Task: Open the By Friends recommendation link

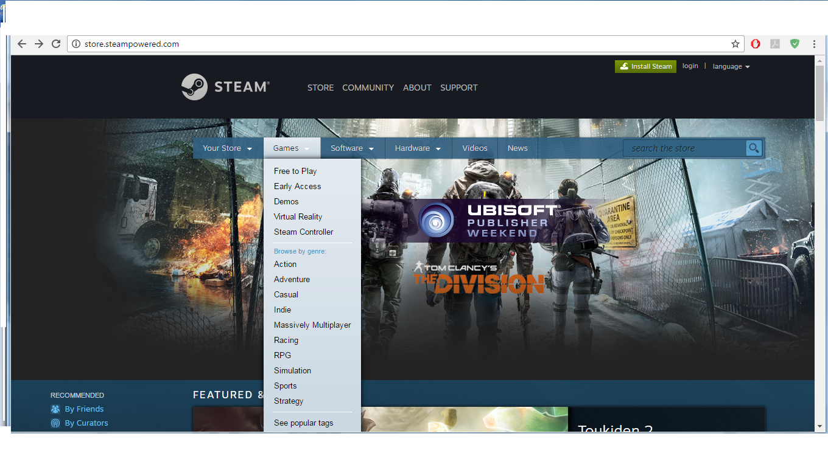Action: [x=84, y=409]
